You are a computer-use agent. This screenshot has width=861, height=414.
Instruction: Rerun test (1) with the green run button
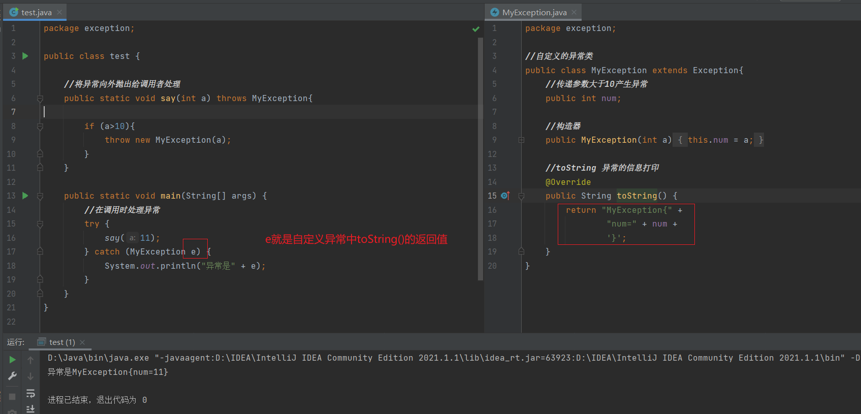tap(13, 360)
